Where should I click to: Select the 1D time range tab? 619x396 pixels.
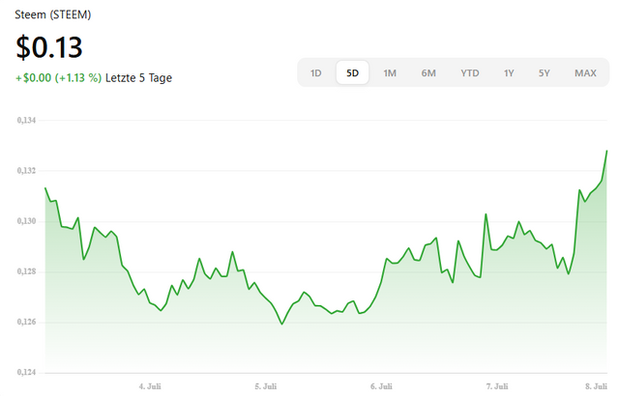[x=316, y=72]
